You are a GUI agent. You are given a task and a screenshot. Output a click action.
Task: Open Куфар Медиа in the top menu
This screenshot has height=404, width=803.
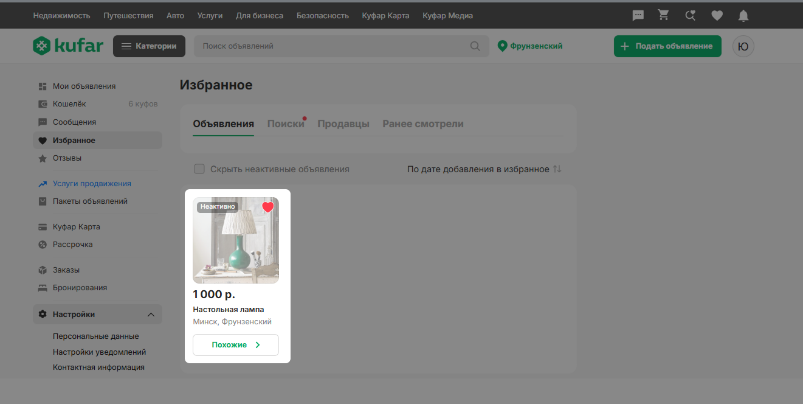[x=447, y=16]
